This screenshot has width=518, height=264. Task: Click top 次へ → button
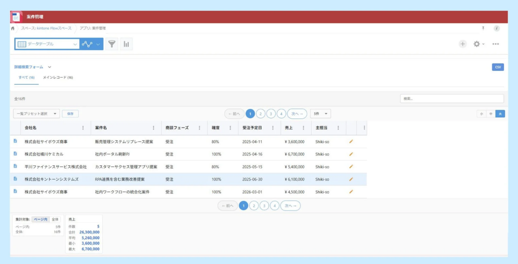pos(297,114)
